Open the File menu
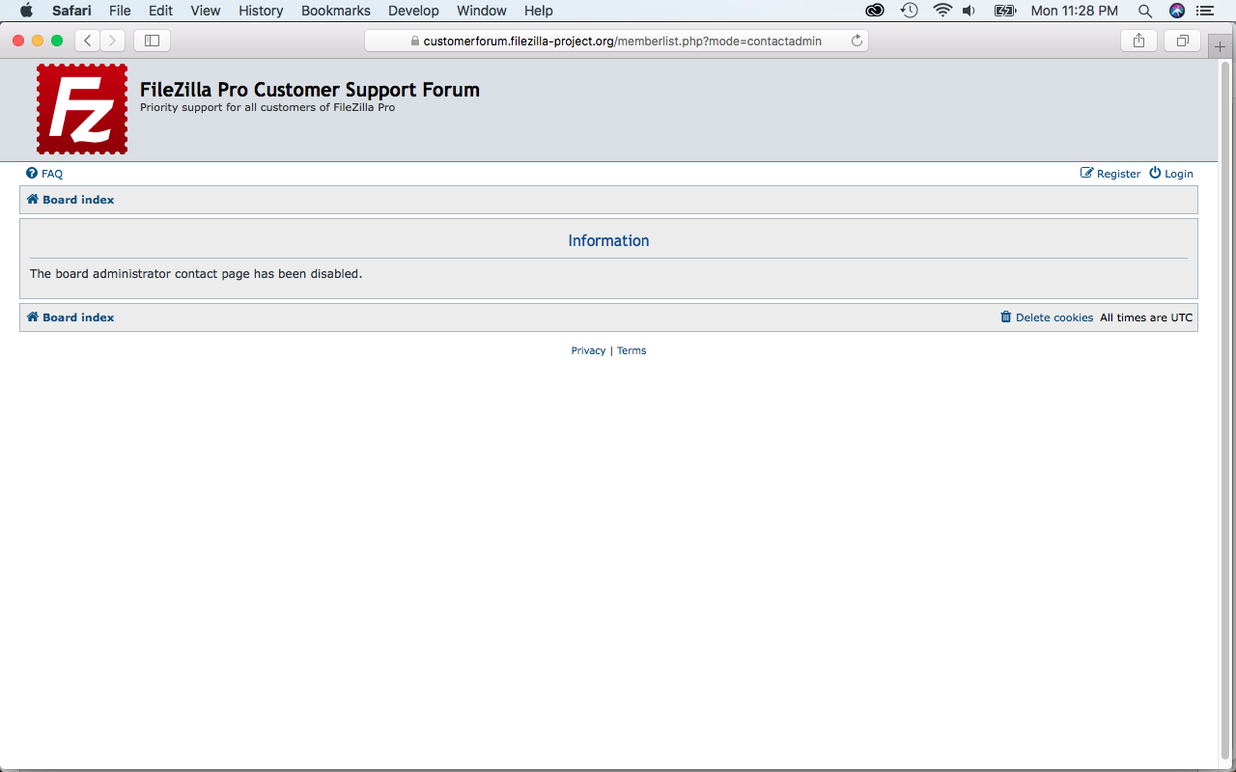The image size is (1236, 772). [x=120, y=11]
